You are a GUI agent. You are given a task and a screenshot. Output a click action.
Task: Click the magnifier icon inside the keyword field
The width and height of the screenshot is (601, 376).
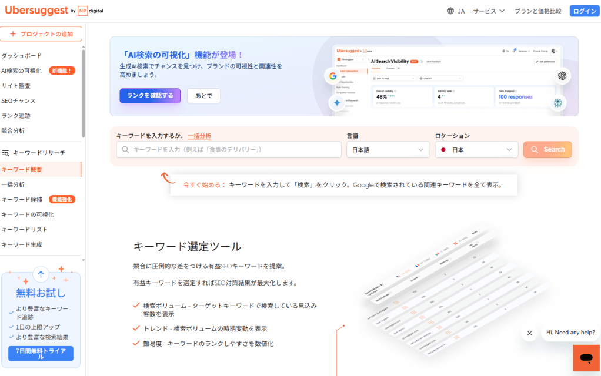tap(124, 149)
